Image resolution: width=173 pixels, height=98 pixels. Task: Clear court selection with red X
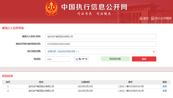pos(154,52)
